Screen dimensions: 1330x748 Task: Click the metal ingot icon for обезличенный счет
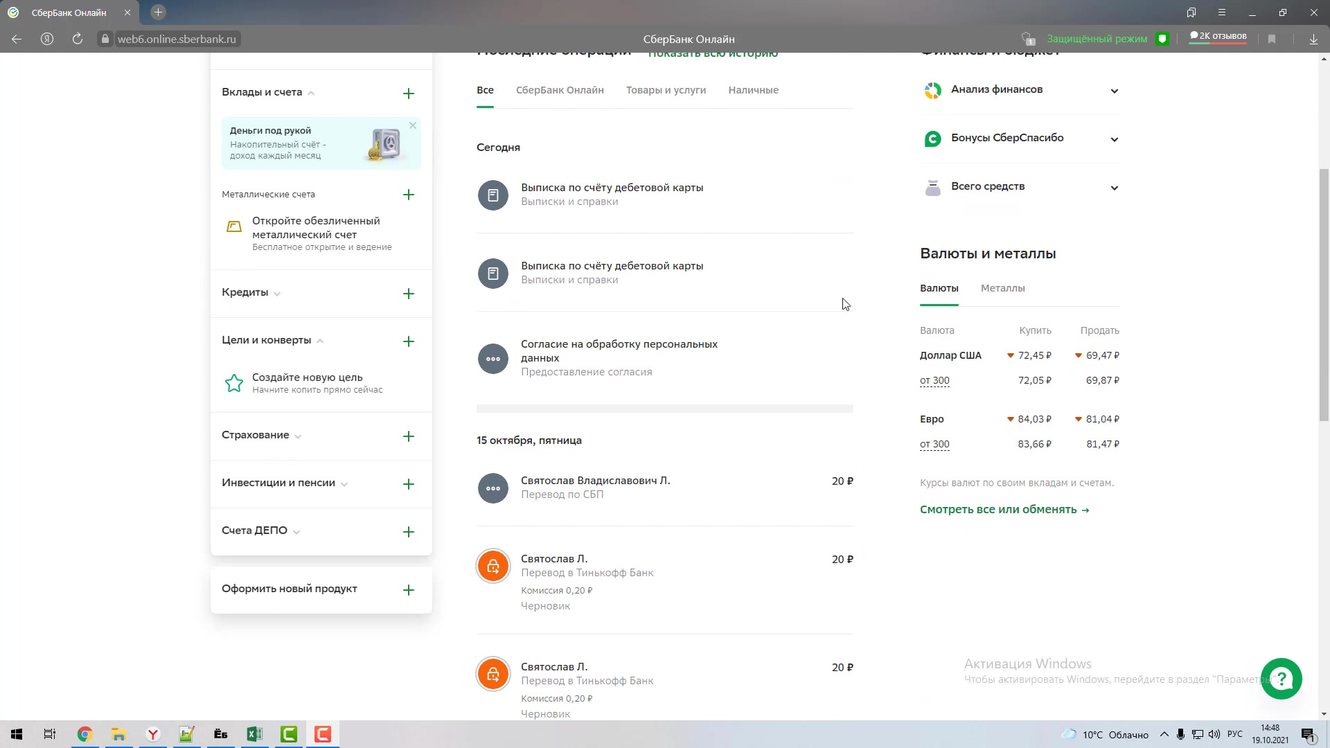point(234,226)
